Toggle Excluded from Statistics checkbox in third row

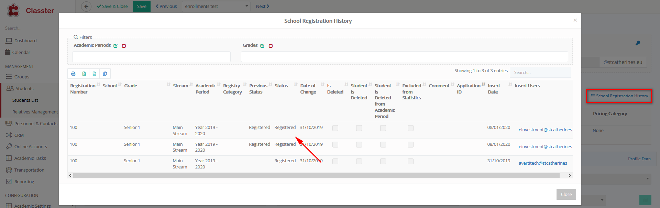point(410,161)
